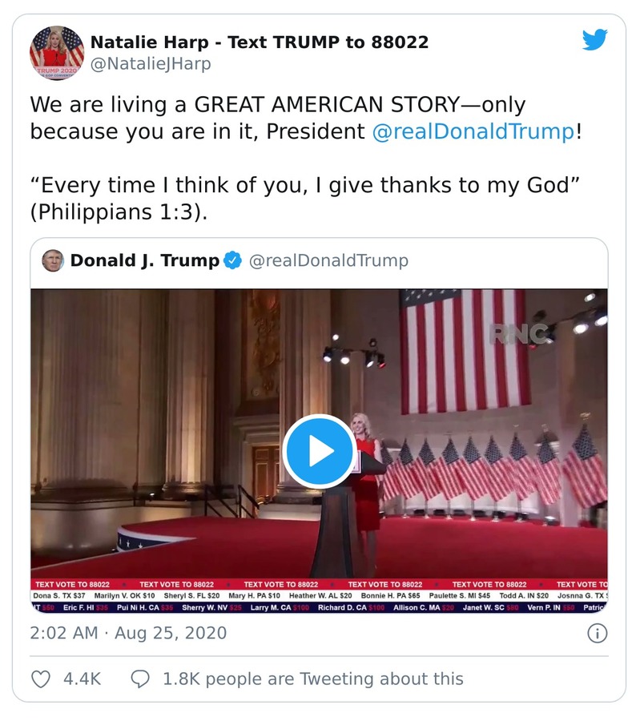Click the Twitter bird logo
640x721 pixels.
coord(596,38)
